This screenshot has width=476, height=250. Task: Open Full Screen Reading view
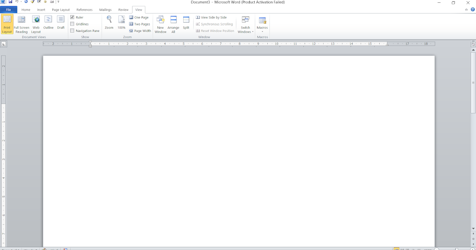click(21, 25)
